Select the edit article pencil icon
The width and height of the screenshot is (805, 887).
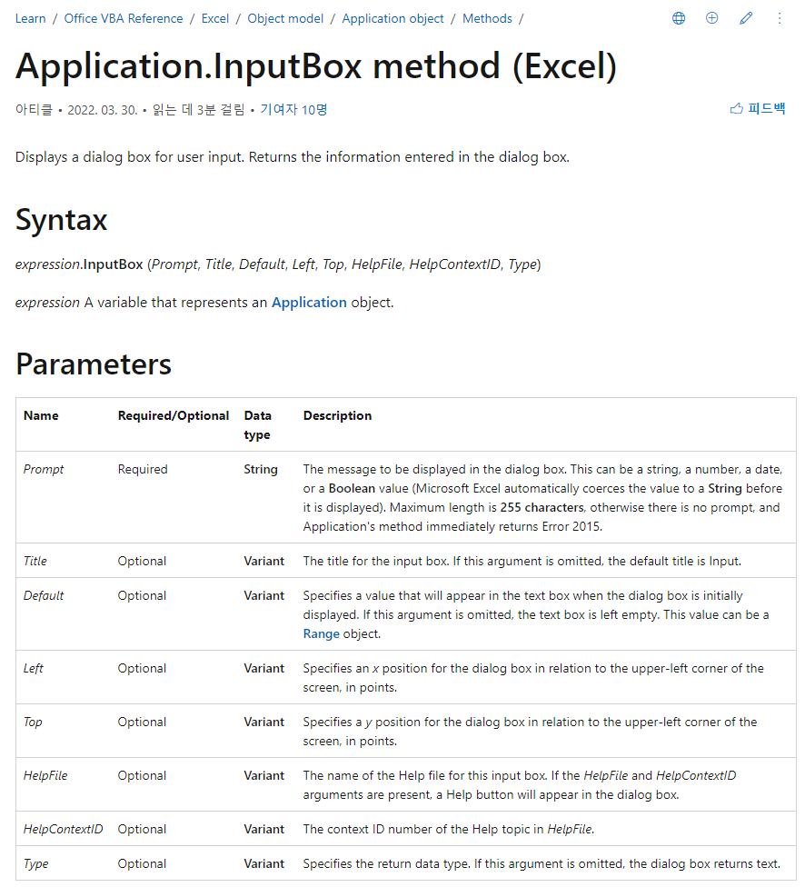click(745, 18)
